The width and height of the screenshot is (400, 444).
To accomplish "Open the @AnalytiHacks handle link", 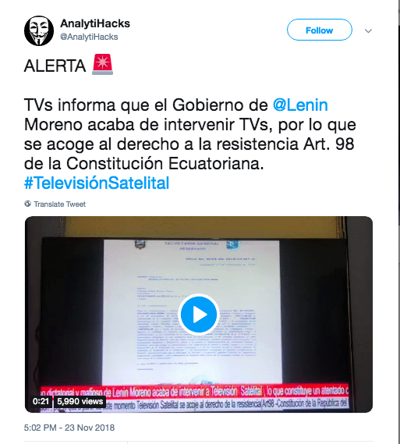I will (89, 37).
